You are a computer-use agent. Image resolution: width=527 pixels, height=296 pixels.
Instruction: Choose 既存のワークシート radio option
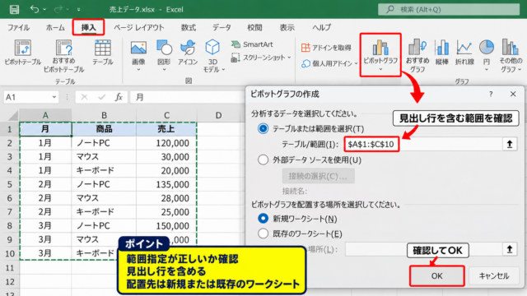(263, 234)
